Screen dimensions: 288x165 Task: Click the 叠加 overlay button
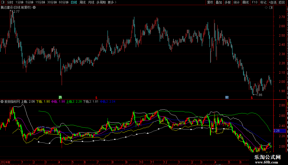pyautogui.click(x=219, y=2)
